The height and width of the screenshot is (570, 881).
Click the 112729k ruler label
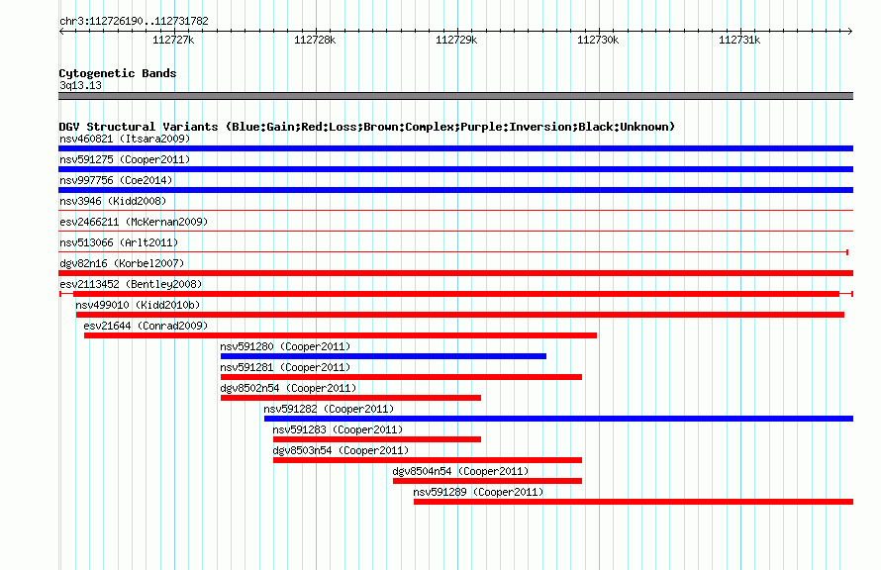coord(456,40)
